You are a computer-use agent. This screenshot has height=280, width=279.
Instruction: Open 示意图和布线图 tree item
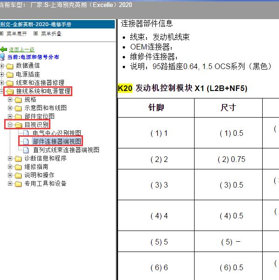tap(46, 108)
